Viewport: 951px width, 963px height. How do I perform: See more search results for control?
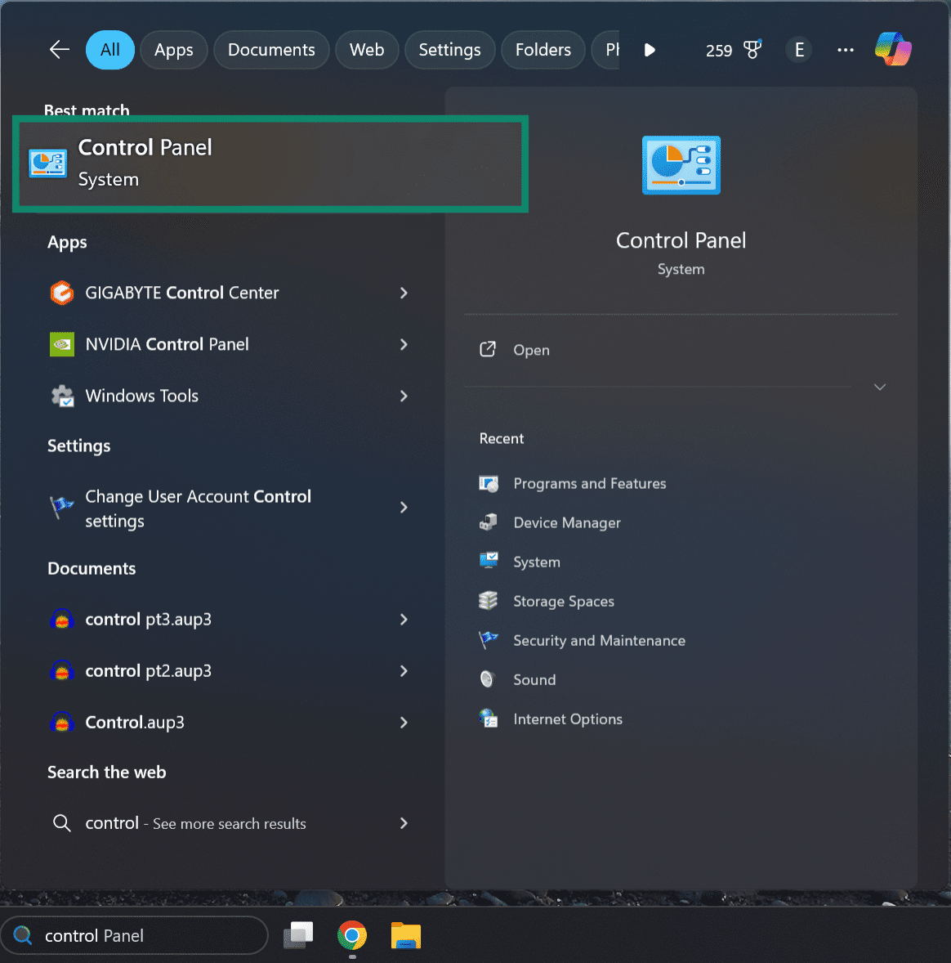194,823
